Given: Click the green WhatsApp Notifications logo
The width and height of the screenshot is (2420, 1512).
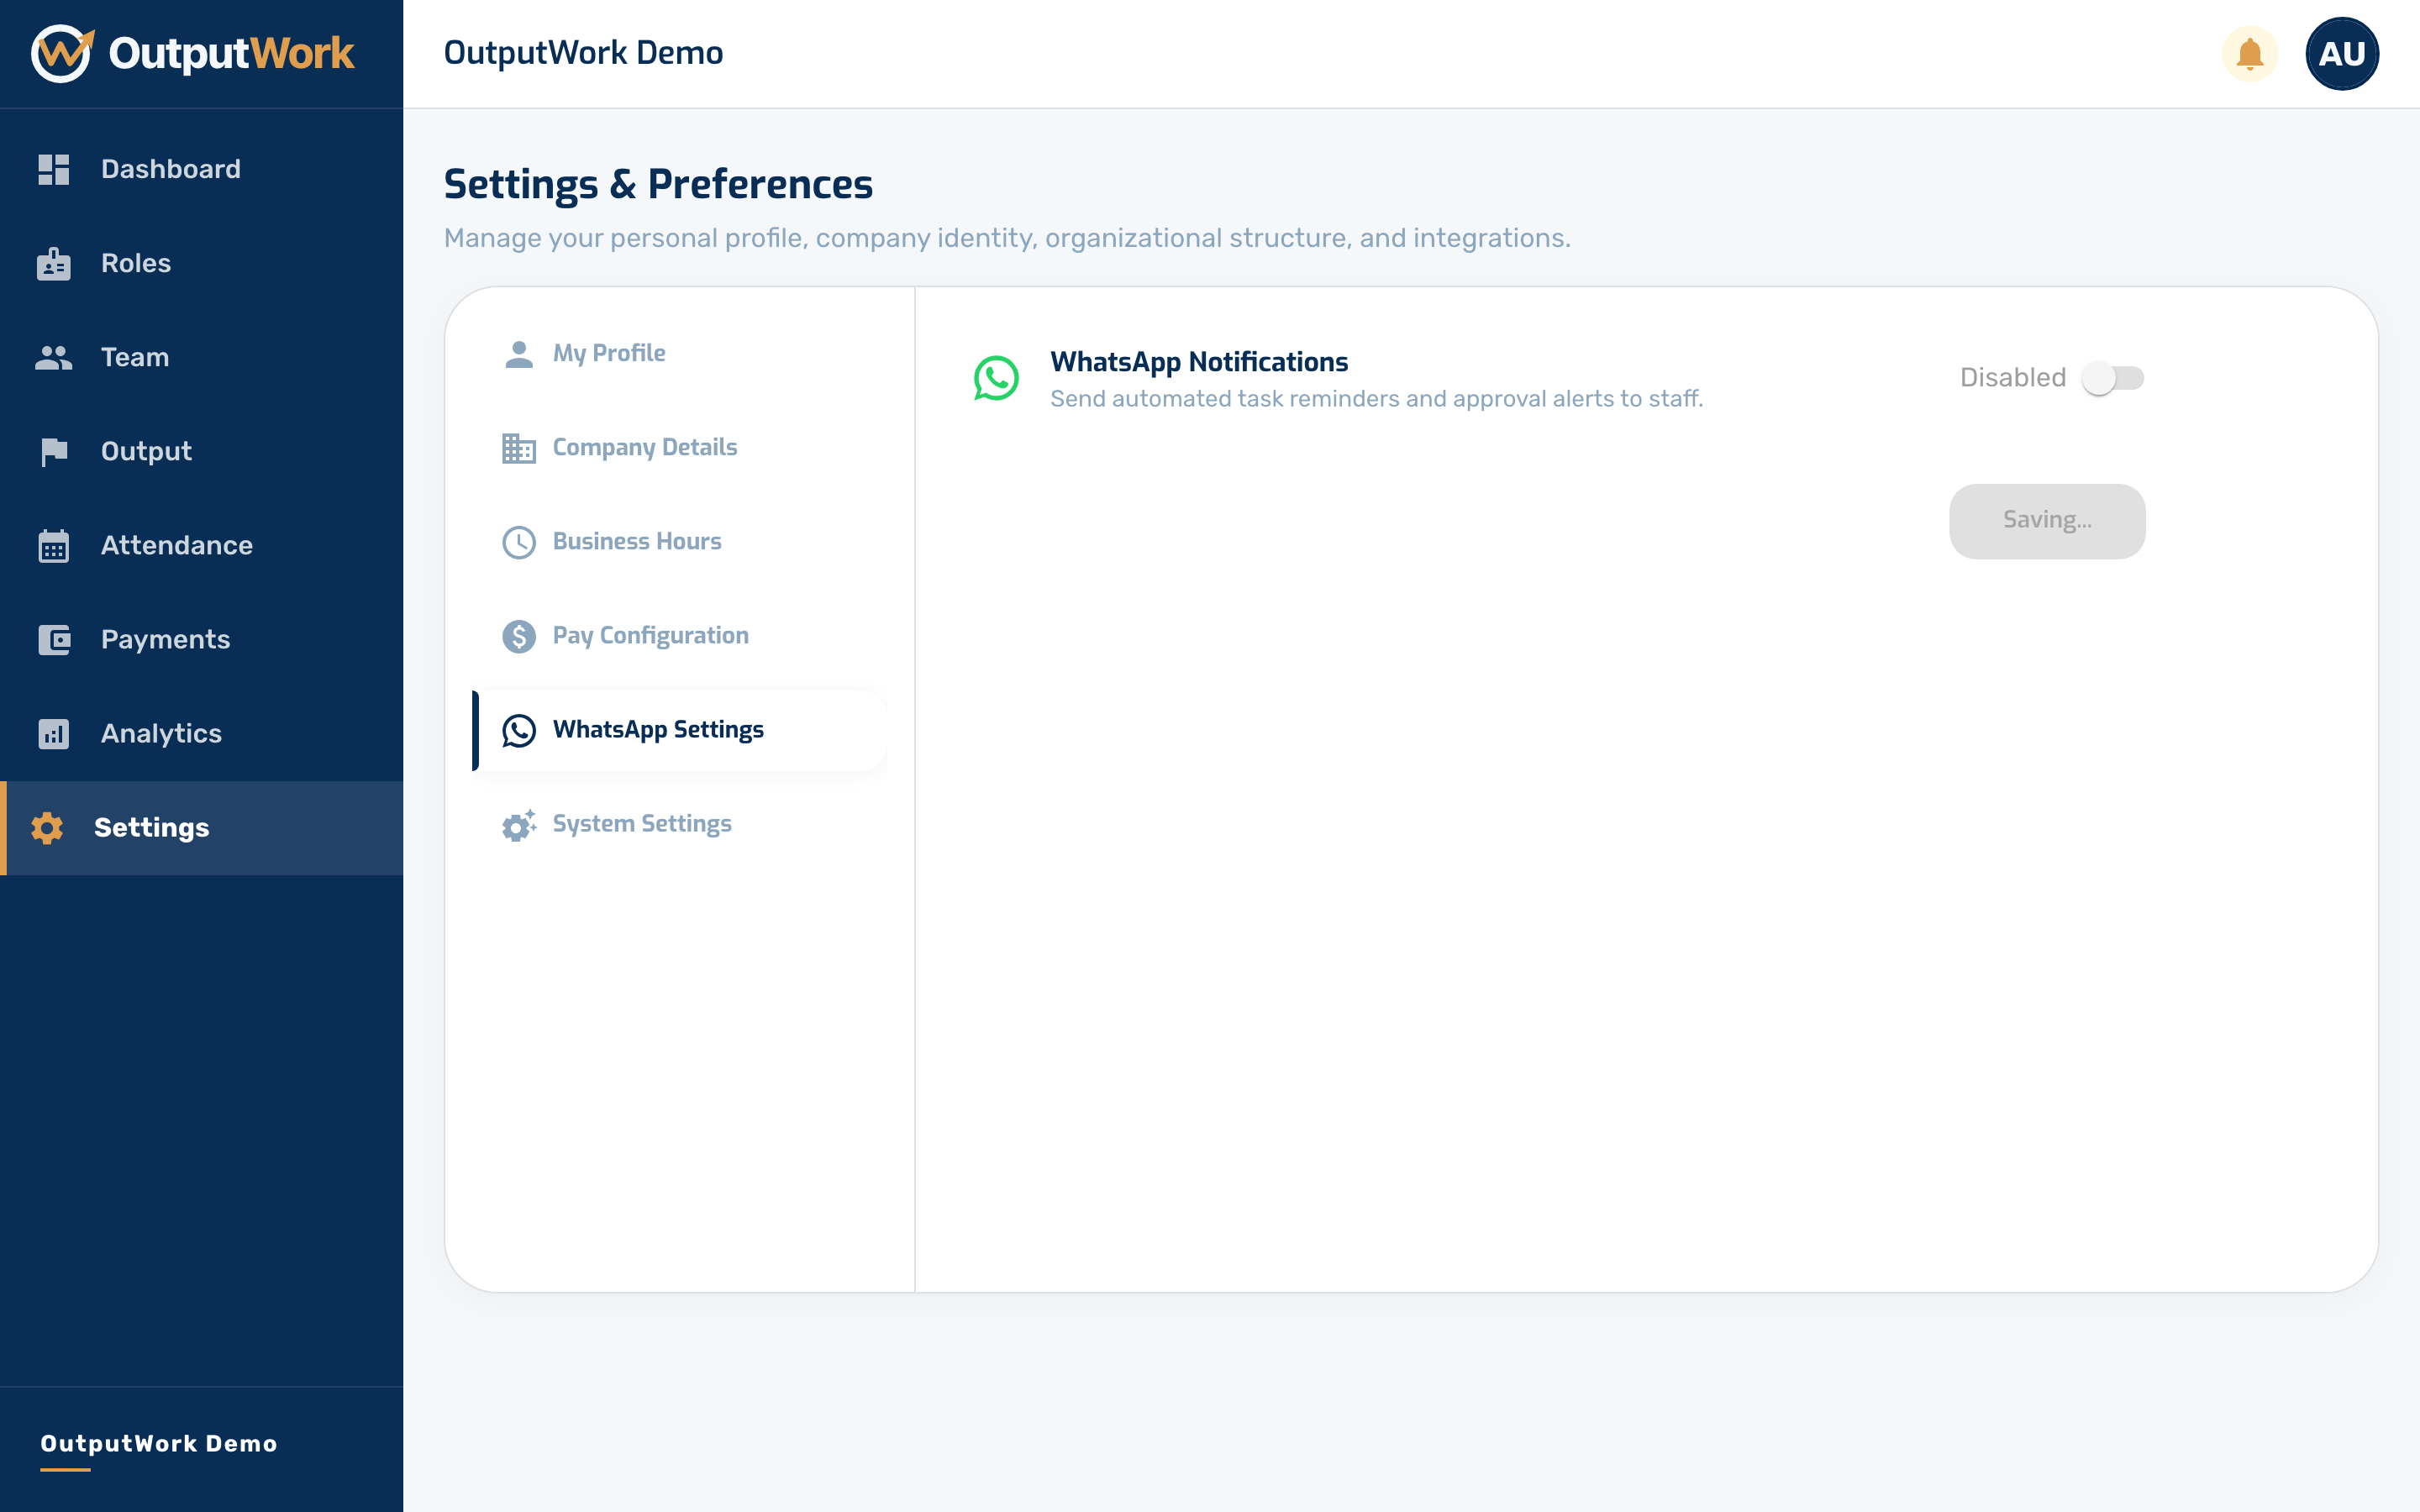Looking at the screenshot, I should click(997, 378).
